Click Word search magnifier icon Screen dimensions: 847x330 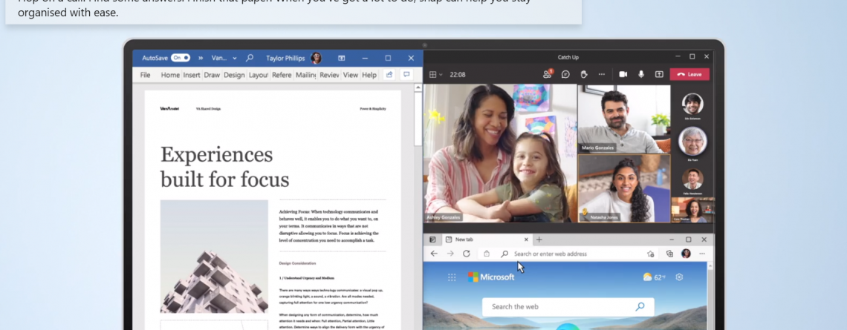pyautogui.click(x=250, y=58)
